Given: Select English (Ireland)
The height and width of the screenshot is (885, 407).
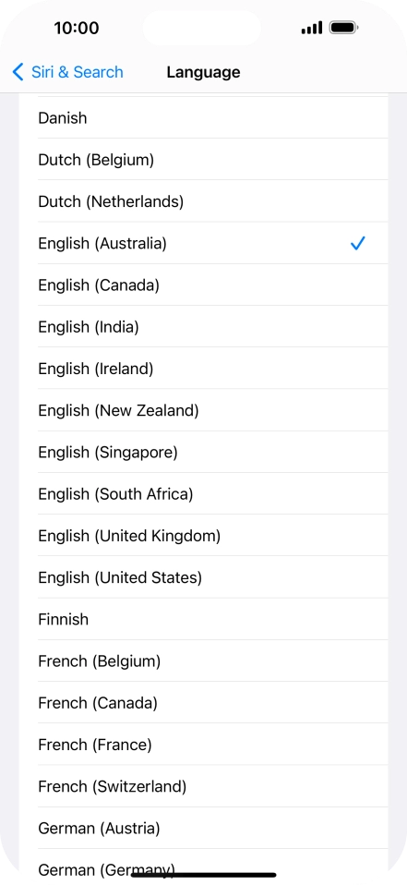Looking at the screenshot, I should 203,368.
